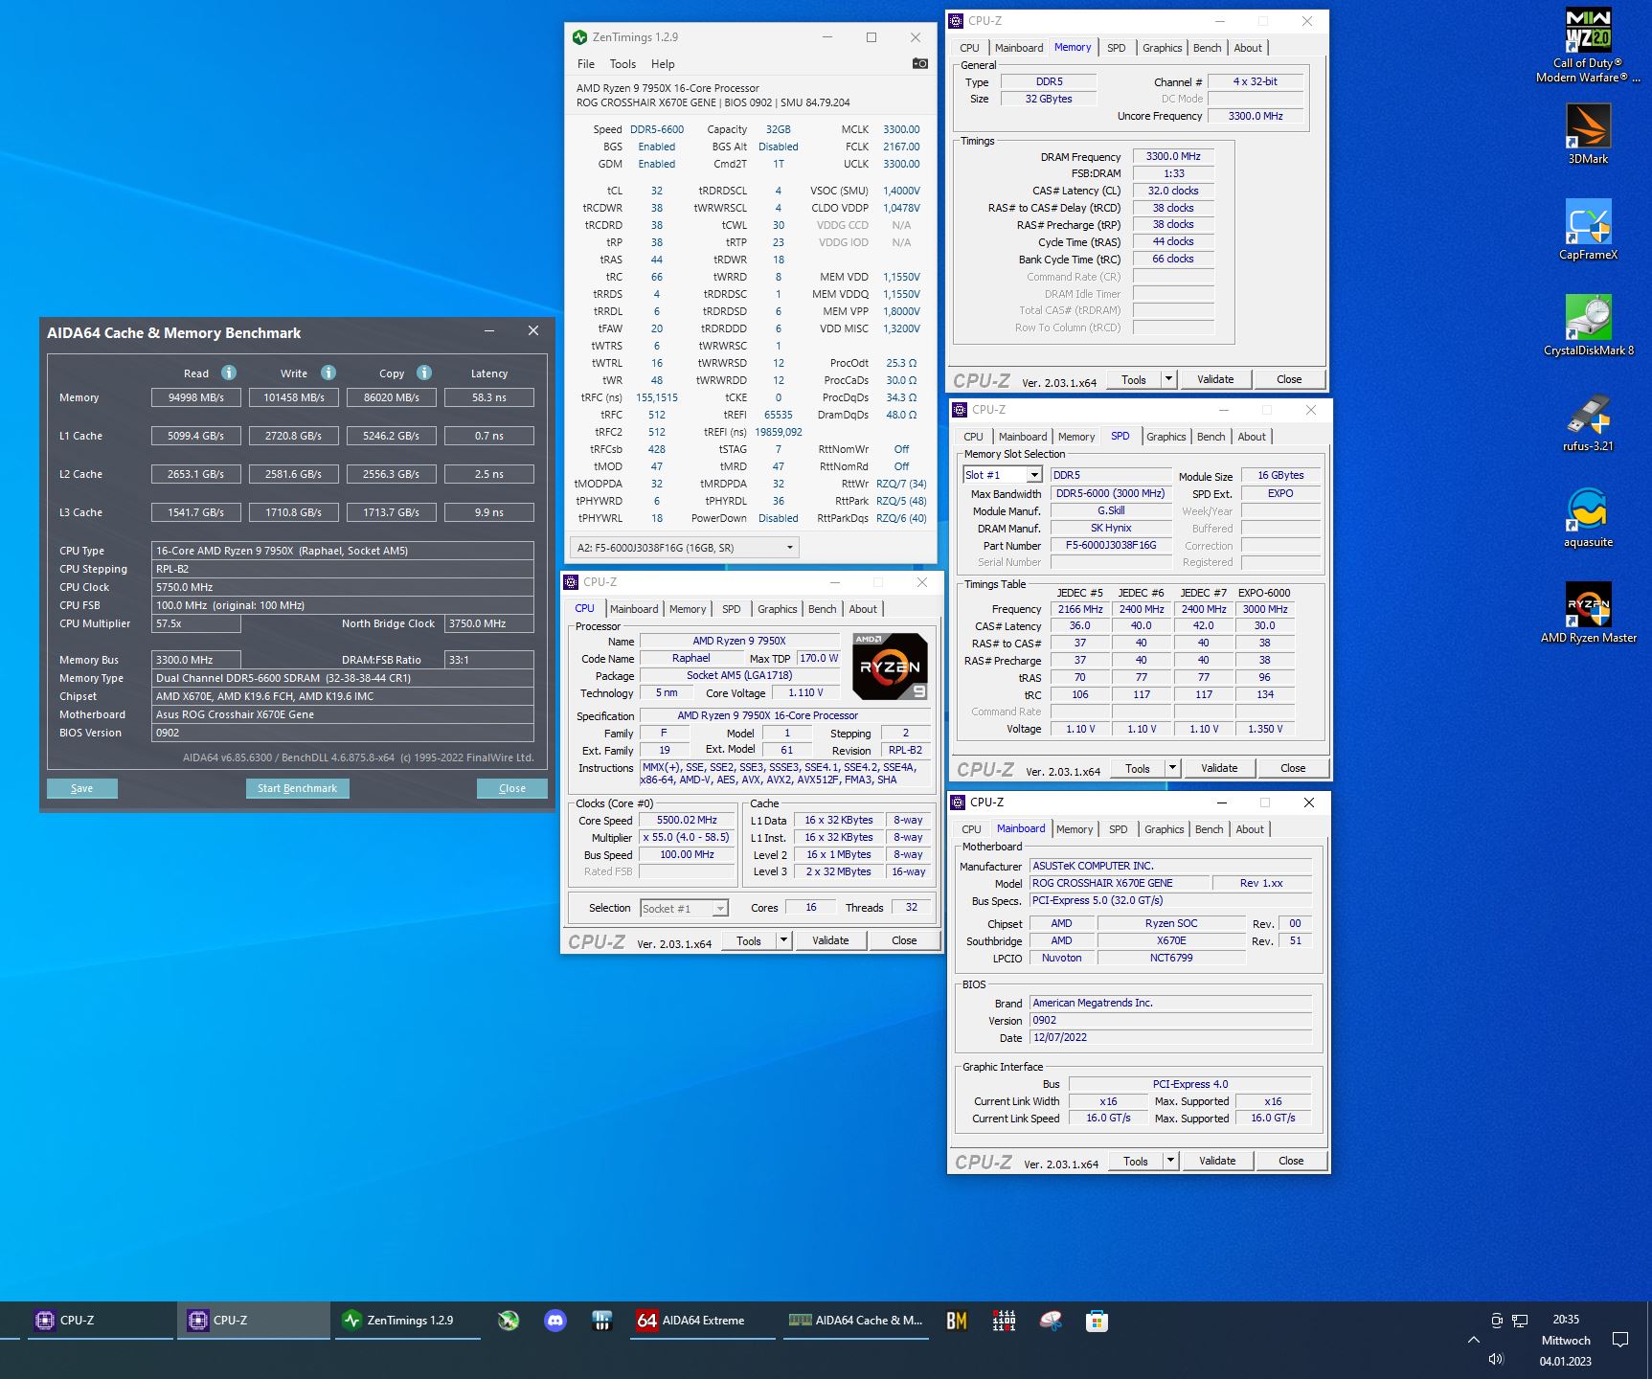Click Validate in CPU-Z CPU window
1652x1379 pixels.
[x=830, y=940]
